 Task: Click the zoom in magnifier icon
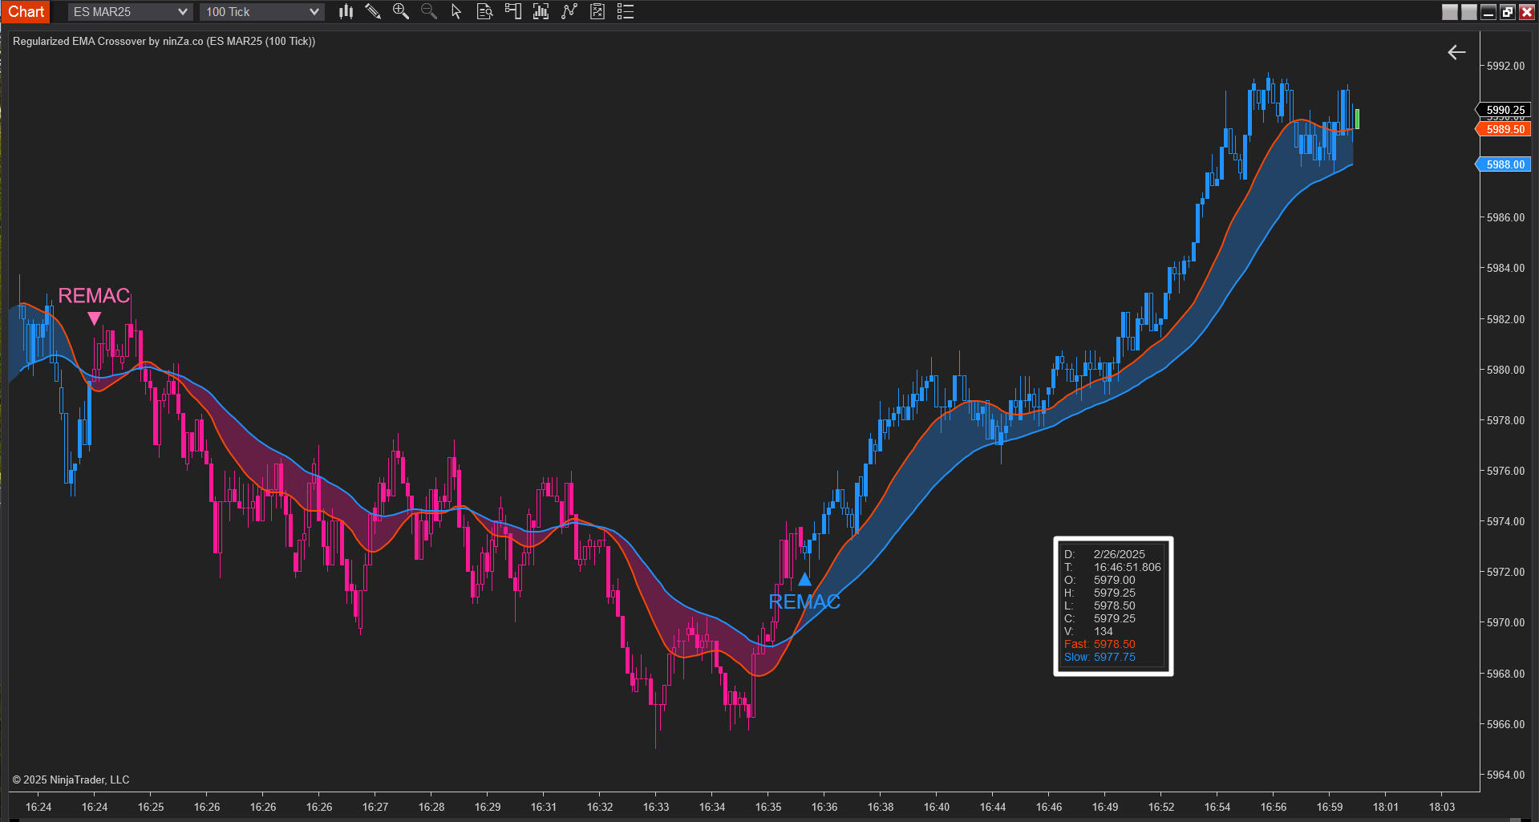401,11
